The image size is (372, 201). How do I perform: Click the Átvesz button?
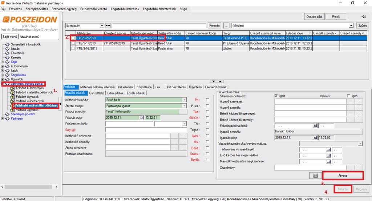(343, 176)
